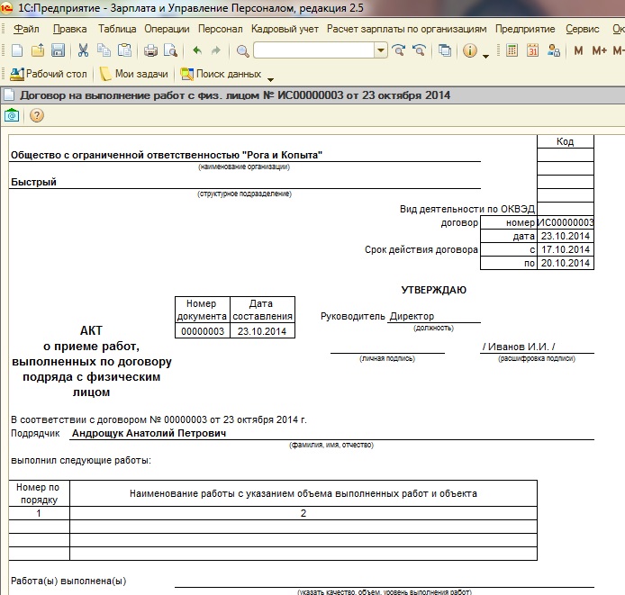Image resolution: width=625 pixels, height=595 pixels.
Task: Open the Расчет зарплаты по организациям menu
Action: pos(407,29)
